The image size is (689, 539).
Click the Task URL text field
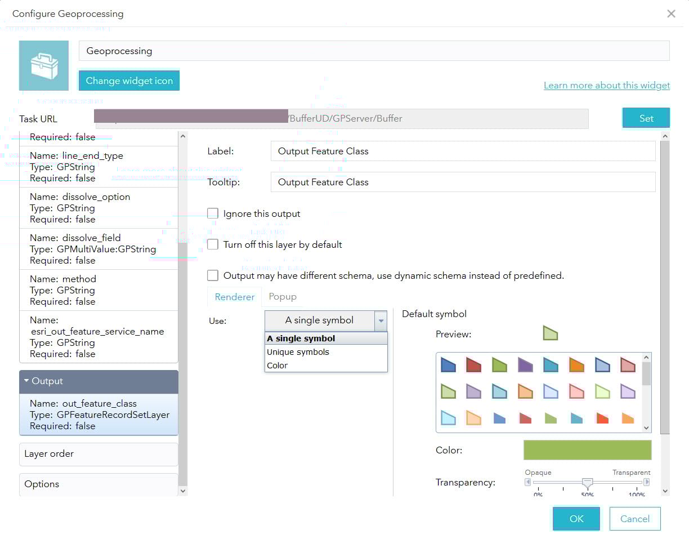pos(342,119)
